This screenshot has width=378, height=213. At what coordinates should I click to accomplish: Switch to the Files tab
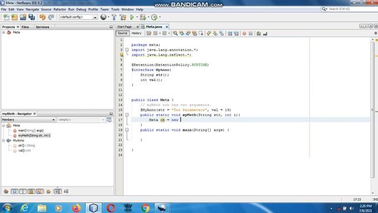(x=25, y=27)
